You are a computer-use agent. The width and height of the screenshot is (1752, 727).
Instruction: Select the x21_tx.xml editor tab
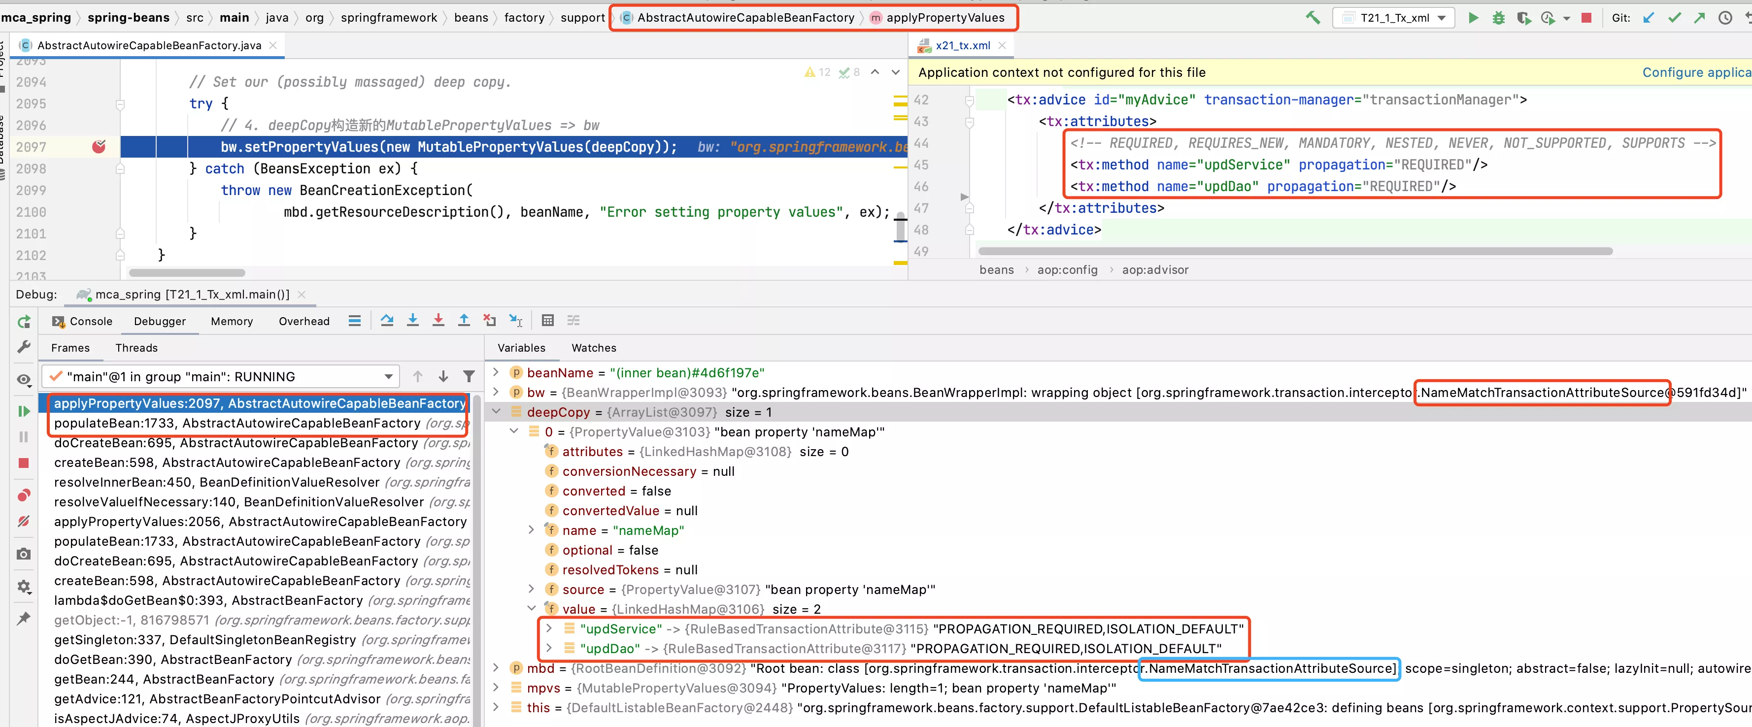click(962, 46)
